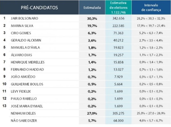Select the Intervalo de confiança header
The image size is (171, 127).
(151, 7)
